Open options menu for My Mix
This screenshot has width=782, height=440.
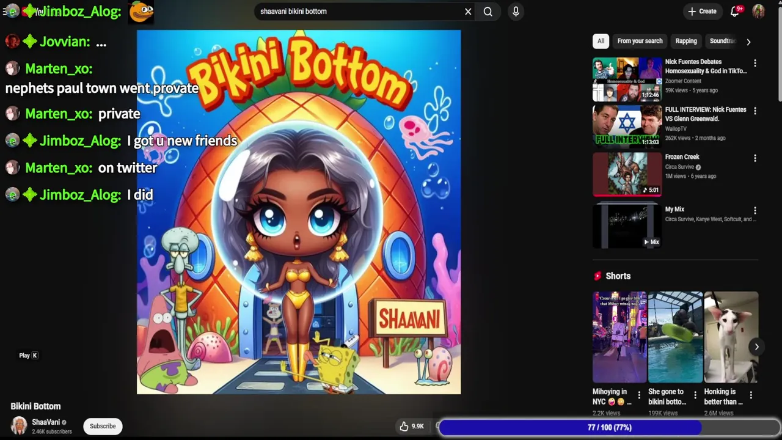click(x=755, y=211)
